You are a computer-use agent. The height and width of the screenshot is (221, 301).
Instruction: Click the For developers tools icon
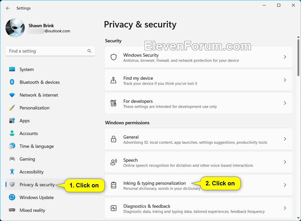coord(113,103)
